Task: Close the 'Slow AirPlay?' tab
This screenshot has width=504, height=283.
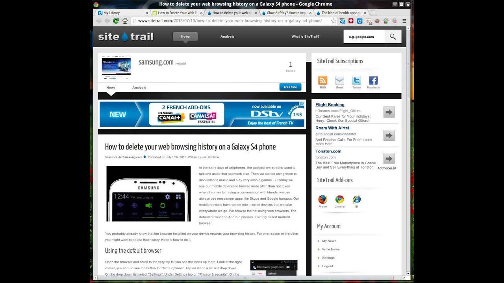Action: [x=310, y=13]
